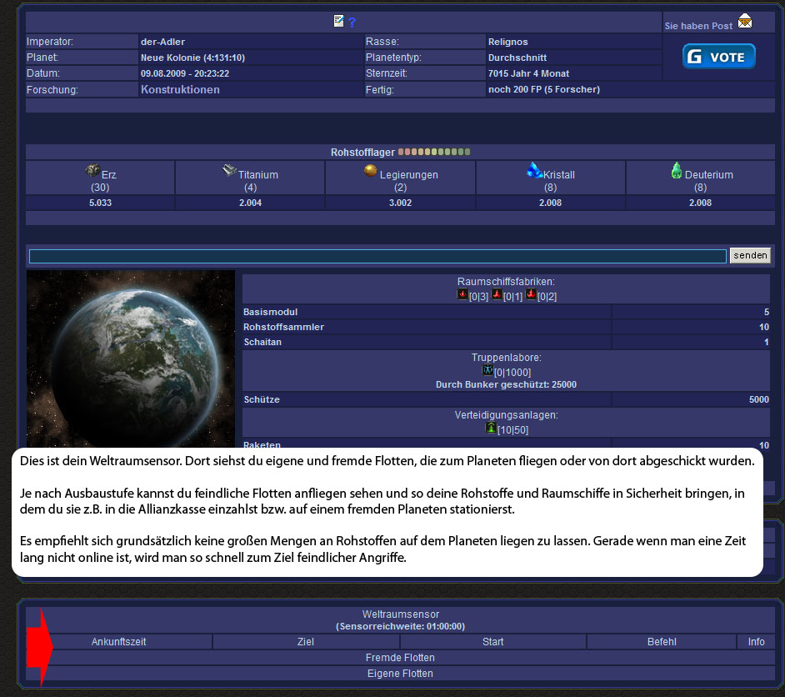Click the blue Kristall crystal icon

(x=534, y=170)
